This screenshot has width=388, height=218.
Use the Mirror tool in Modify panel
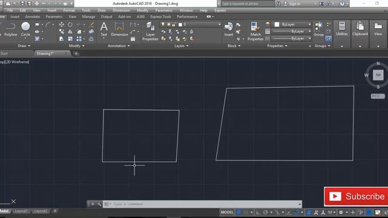click(70, 31)
